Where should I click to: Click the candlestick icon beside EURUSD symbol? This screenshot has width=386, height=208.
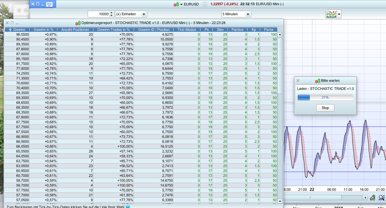176,4
